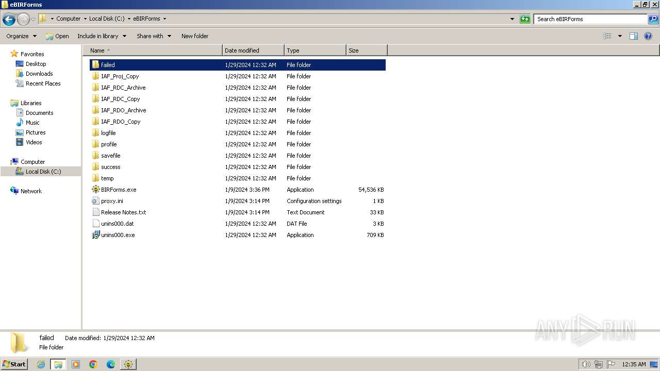Image resolution: width=660 pixels, height=371 pixels.
Task: Change your view icon in toolbar
Action: click(607, 36)
